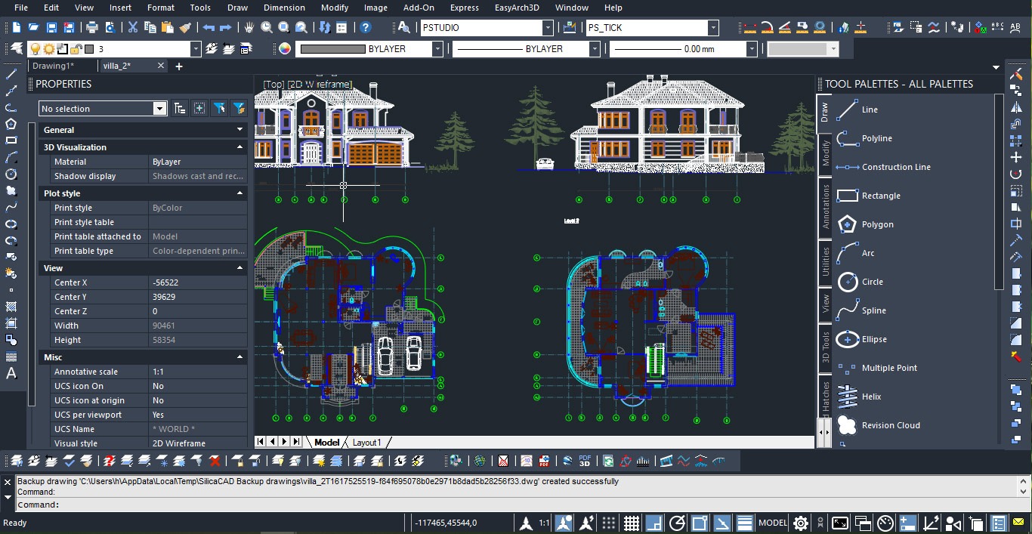
Task: Click the MODEL button in the status bar
Action: click(772, 523)
